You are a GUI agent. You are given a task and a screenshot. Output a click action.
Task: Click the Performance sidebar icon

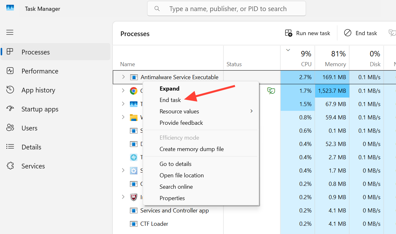click(x=10, y=71)
